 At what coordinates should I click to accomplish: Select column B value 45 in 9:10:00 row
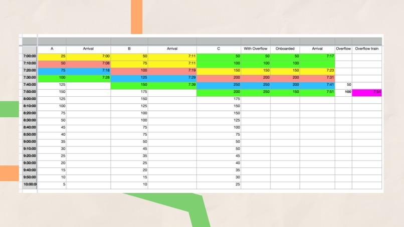pos(129,149)
